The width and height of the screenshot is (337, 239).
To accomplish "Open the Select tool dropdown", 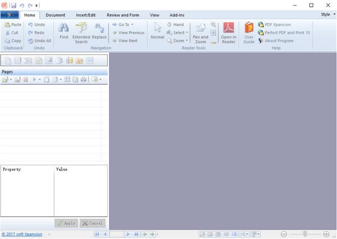I will click(177, 33).
